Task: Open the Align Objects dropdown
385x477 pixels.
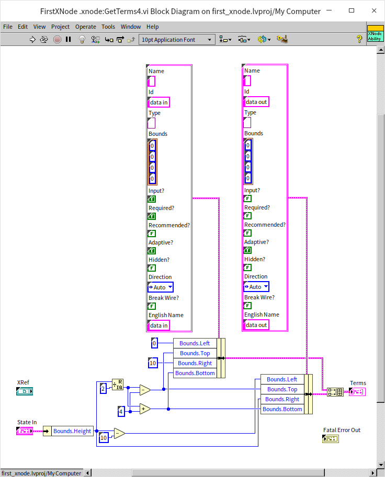Action: pos(226,39)
